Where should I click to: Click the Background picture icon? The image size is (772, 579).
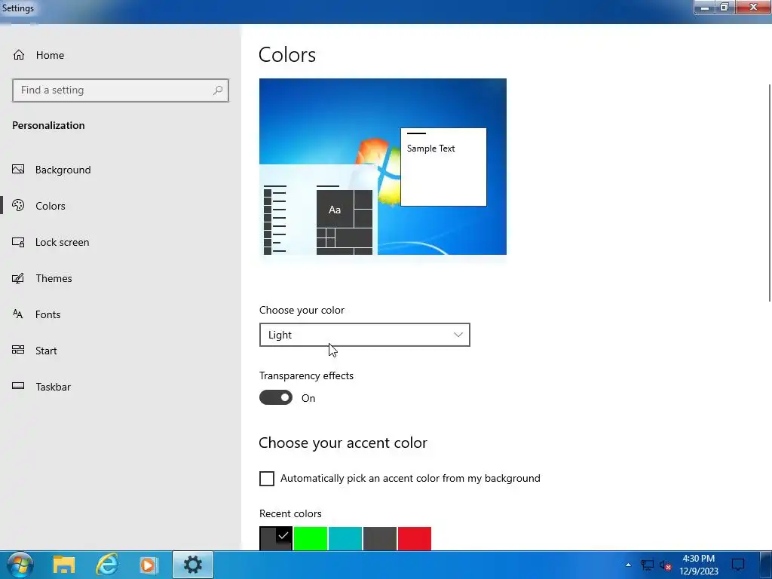(18, 170)
